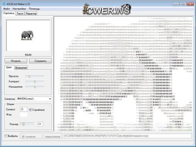Open the Фон color swatch

tap(24, 115)
